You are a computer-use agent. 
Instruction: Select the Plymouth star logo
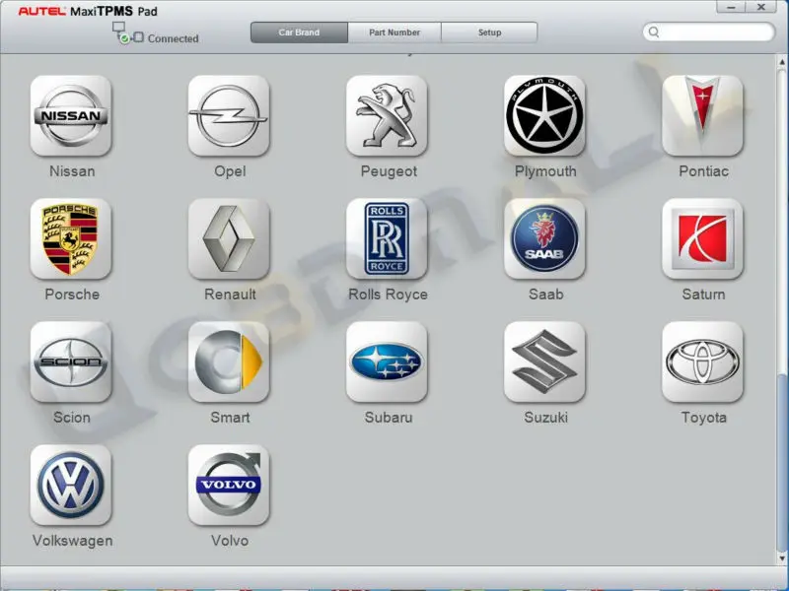click(545, 116)
